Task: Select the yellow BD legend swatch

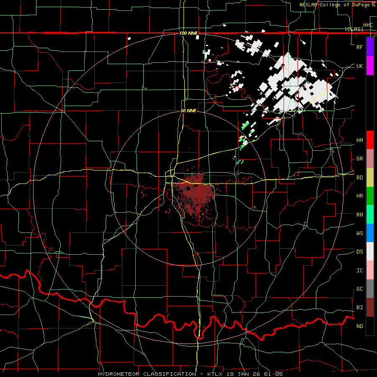Action: pos(370,178)
